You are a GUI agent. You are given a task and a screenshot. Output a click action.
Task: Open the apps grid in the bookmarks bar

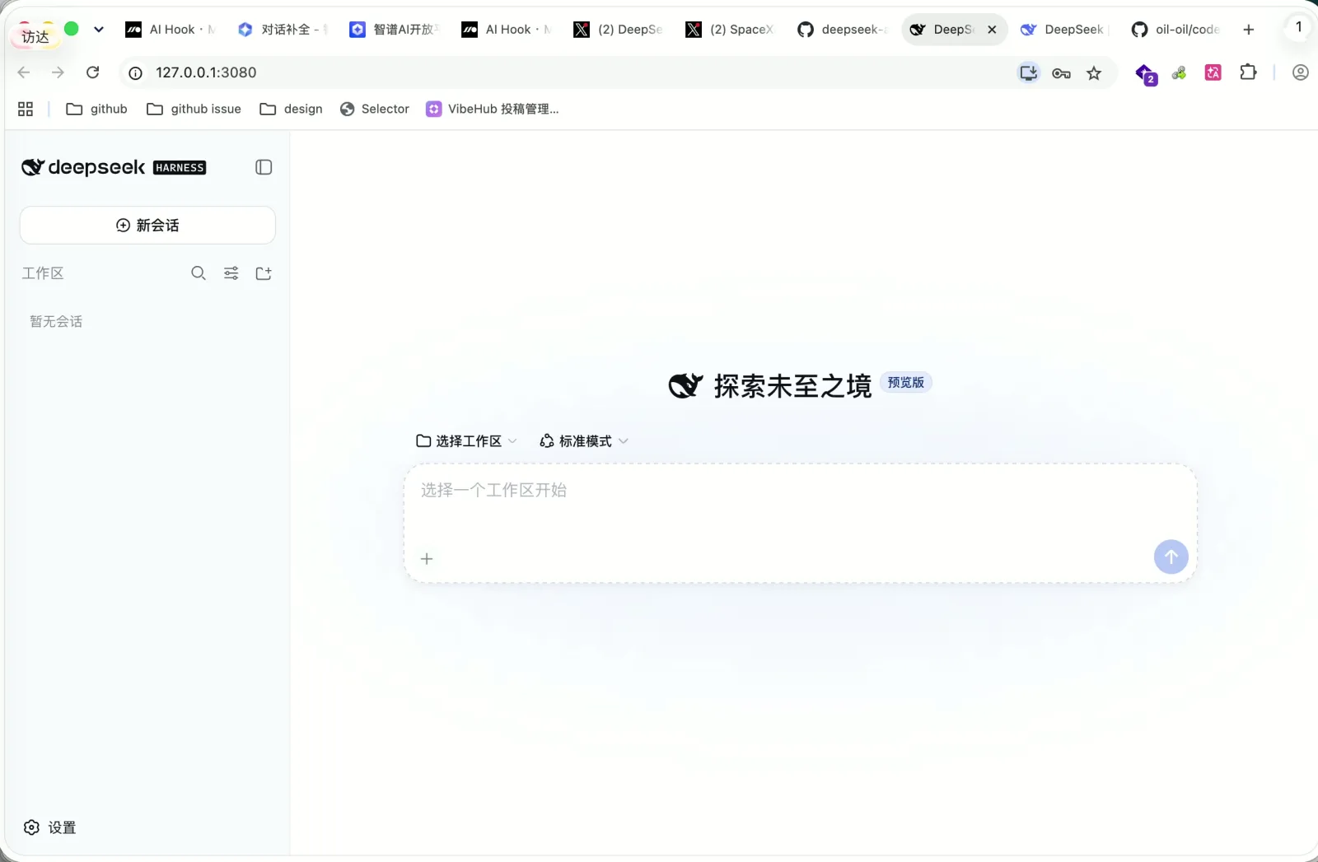(x=26, y=109)
